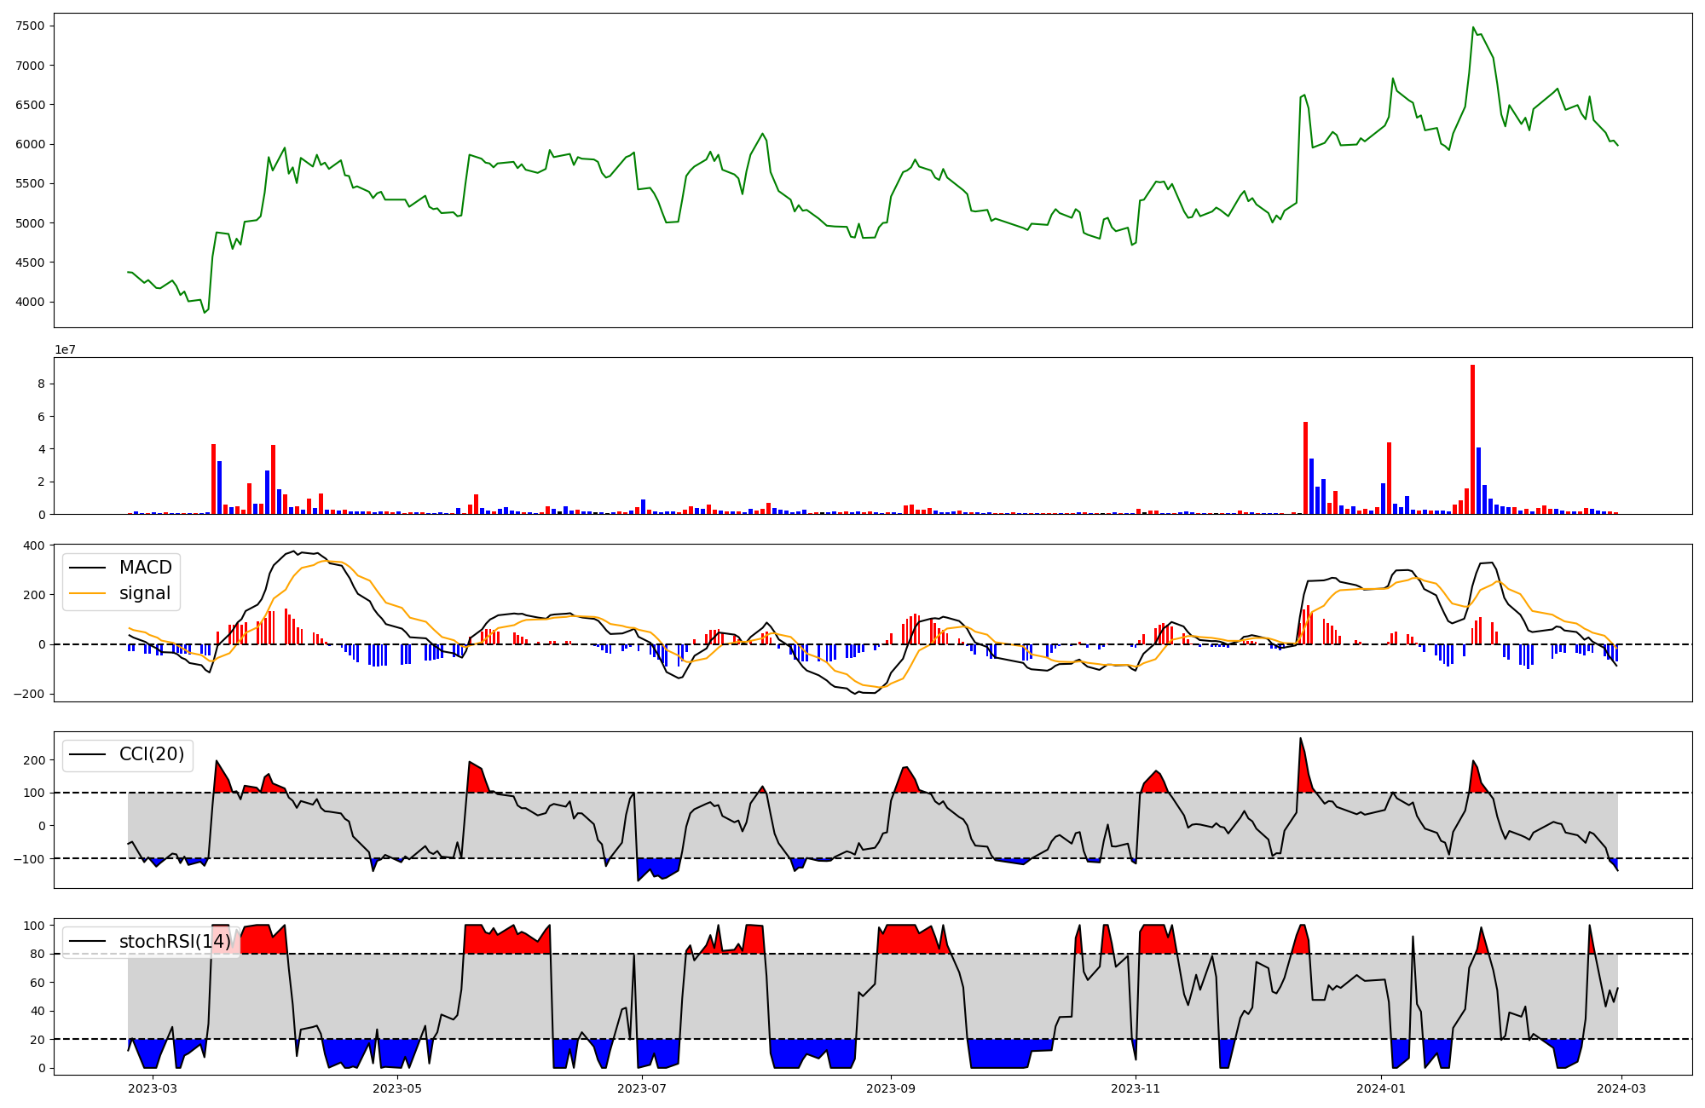The image size is (1705, 1108).
Task: Click the orange signal line sample in legend
Action: click(x=88, y=593)
